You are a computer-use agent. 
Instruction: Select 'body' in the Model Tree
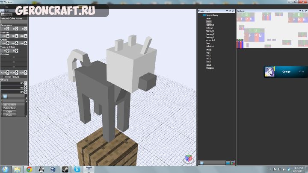point(209,50)
